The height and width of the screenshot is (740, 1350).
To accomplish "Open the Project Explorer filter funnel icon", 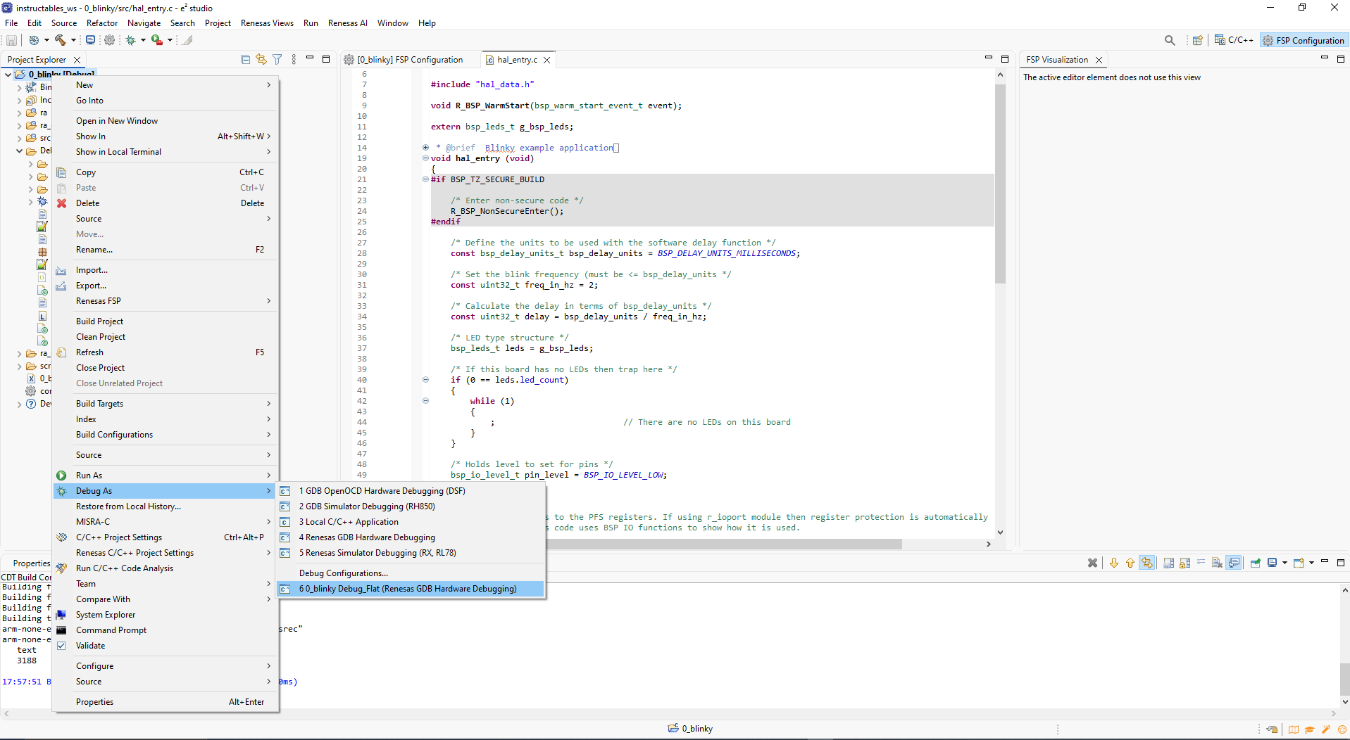I will tap(277, 60).
